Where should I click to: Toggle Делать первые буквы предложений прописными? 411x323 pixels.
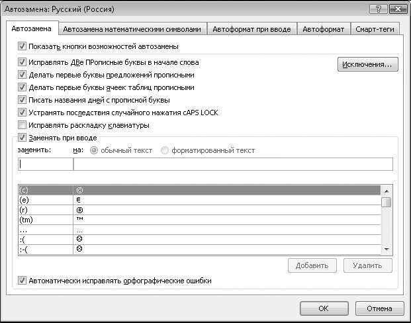[x=22, y=75]
